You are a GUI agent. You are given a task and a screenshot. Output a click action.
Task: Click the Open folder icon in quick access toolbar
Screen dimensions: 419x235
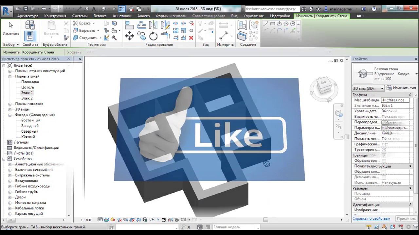pos(18,9)
